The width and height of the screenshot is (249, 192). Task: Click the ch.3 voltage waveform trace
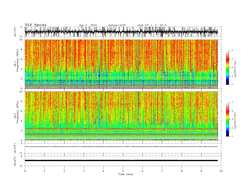(121, 147)
